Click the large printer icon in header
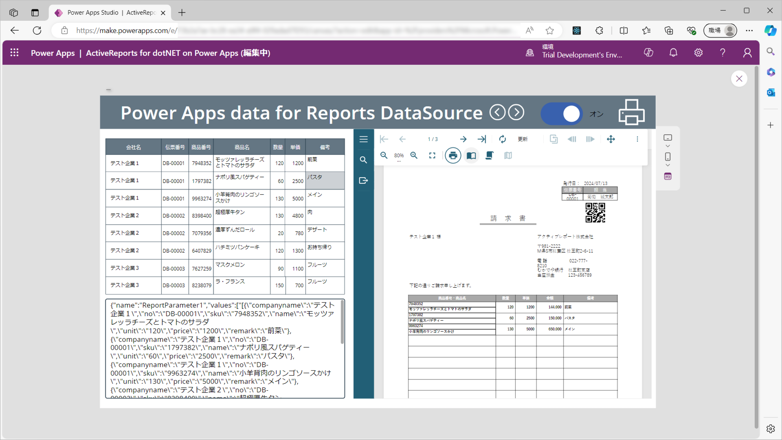The height and width of the screenshot is (440, 782). pos(632,112)
